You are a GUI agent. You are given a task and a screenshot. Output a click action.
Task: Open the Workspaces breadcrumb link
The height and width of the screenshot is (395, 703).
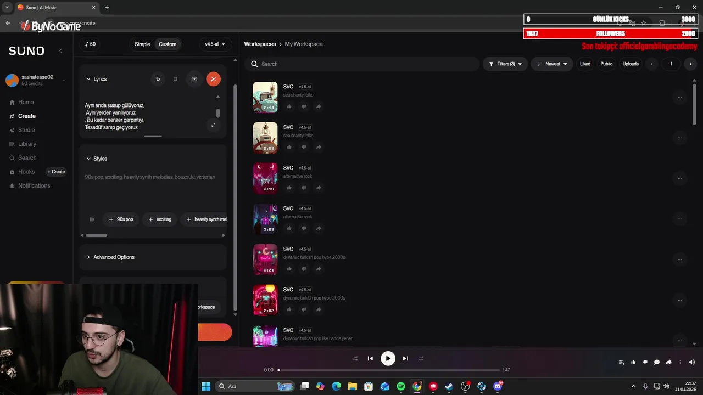coord(260,44)
